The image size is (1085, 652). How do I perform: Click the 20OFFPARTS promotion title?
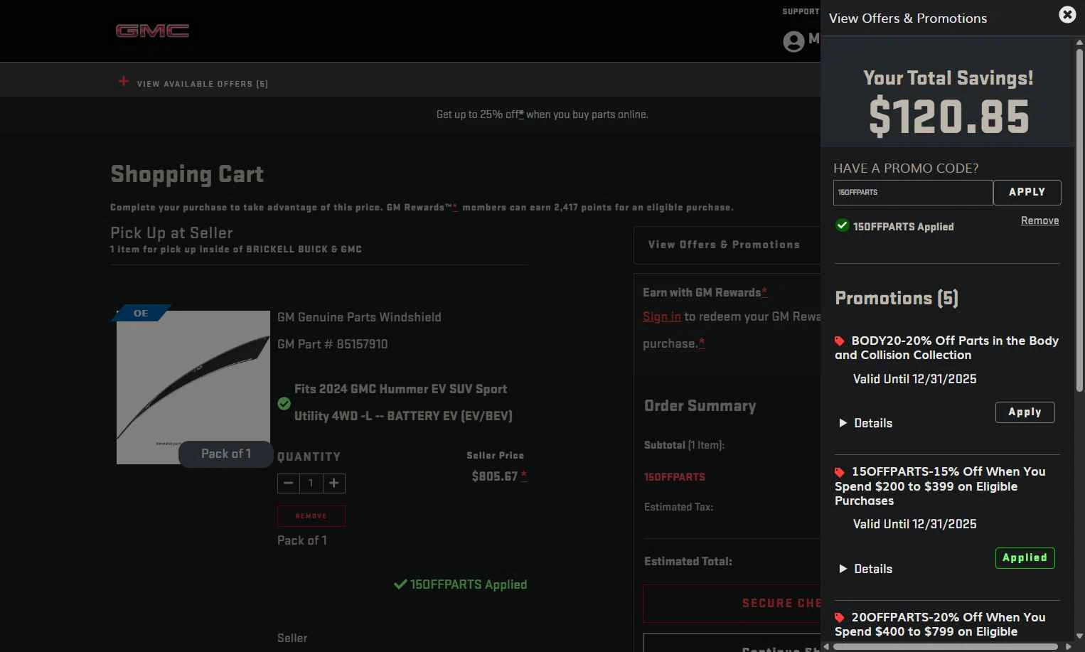pyautogui.click(x=940, y=625)
